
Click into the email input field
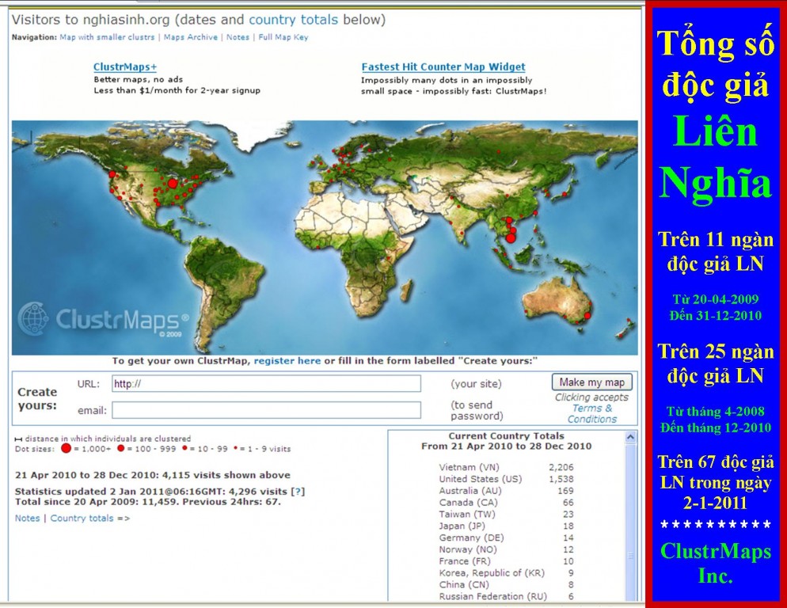click(266, 410)
